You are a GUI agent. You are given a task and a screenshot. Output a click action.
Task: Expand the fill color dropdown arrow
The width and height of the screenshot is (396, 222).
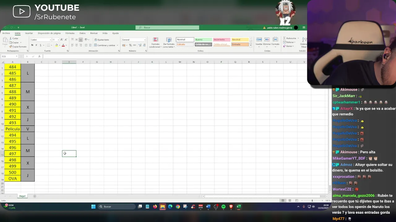click(59, 45)
